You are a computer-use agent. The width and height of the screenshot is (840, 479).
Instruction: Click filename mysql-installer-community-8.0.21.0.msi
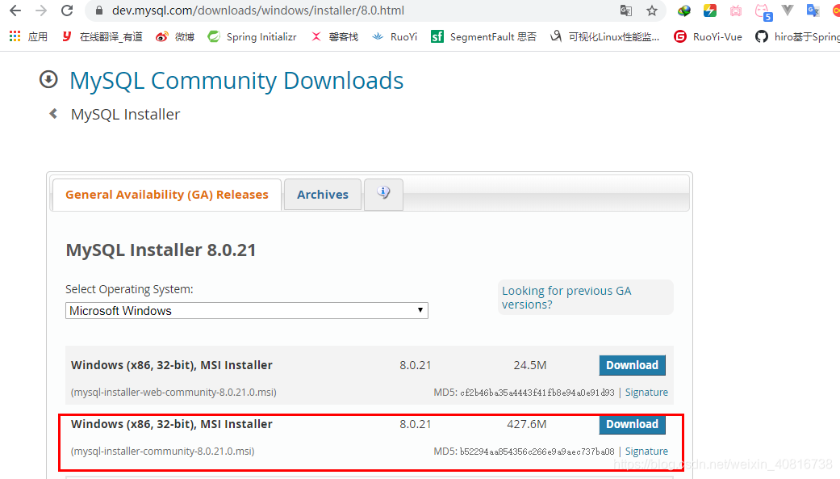click(x=163, y=451)
